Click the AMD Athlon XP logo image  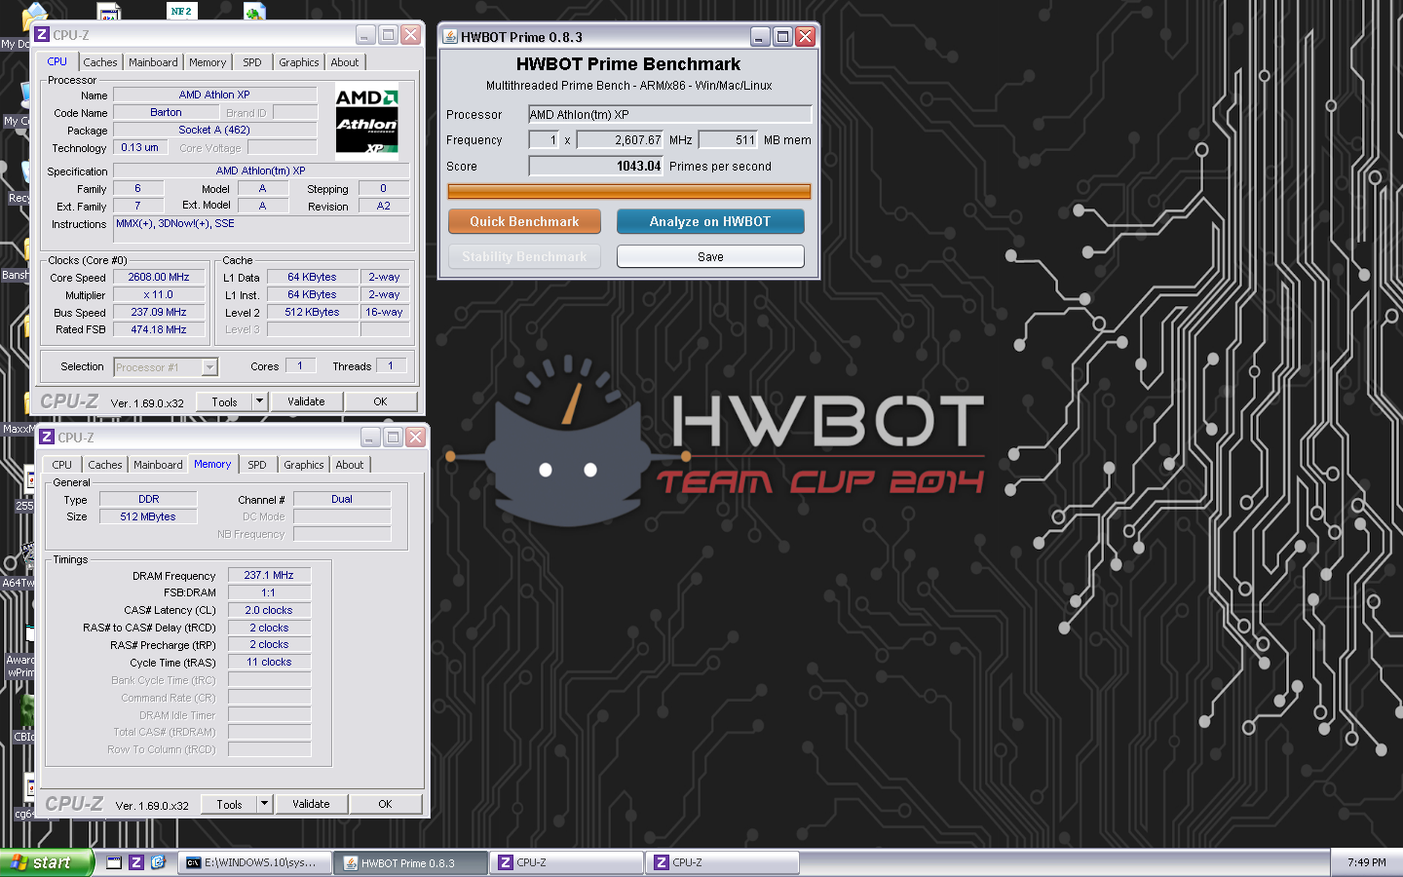366,121
